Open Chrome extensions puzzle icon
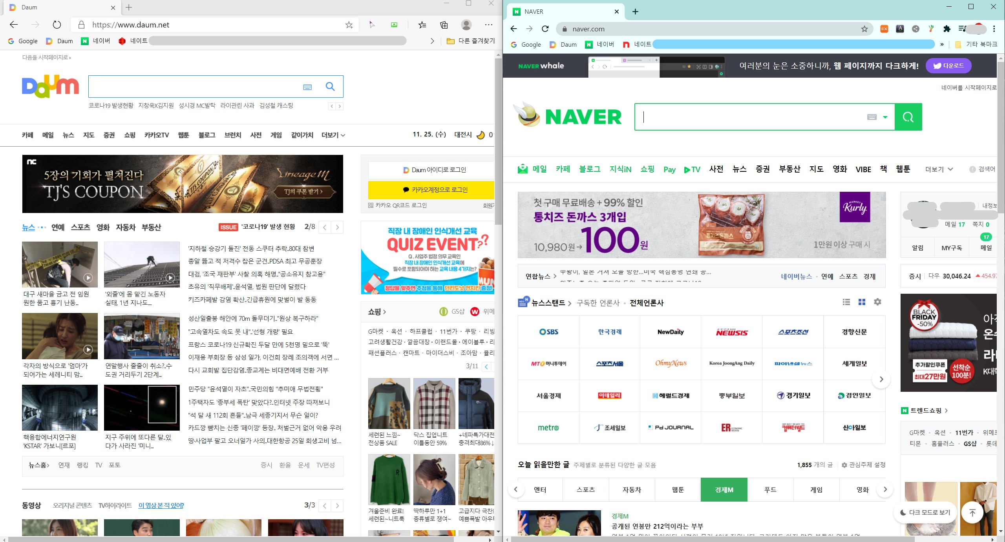 947,29
